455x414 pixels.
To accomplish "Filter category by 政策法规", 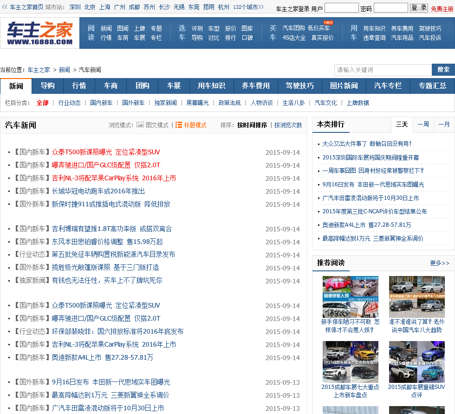I will pos(229,103).
